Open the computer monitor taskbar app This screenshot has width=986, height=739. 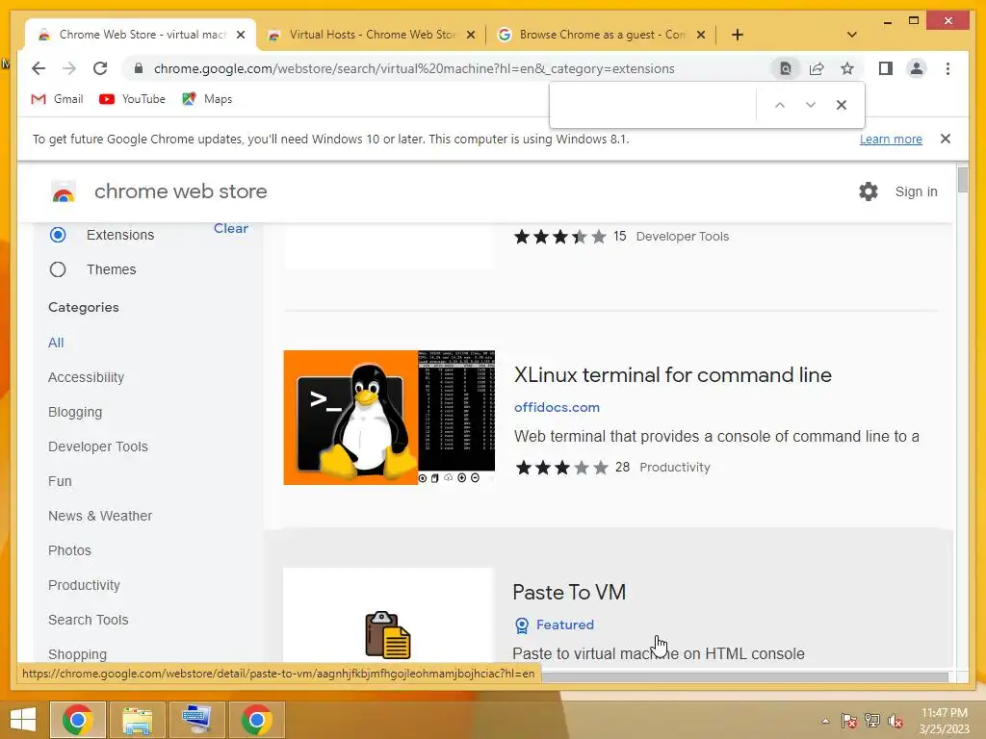[196, 720]
